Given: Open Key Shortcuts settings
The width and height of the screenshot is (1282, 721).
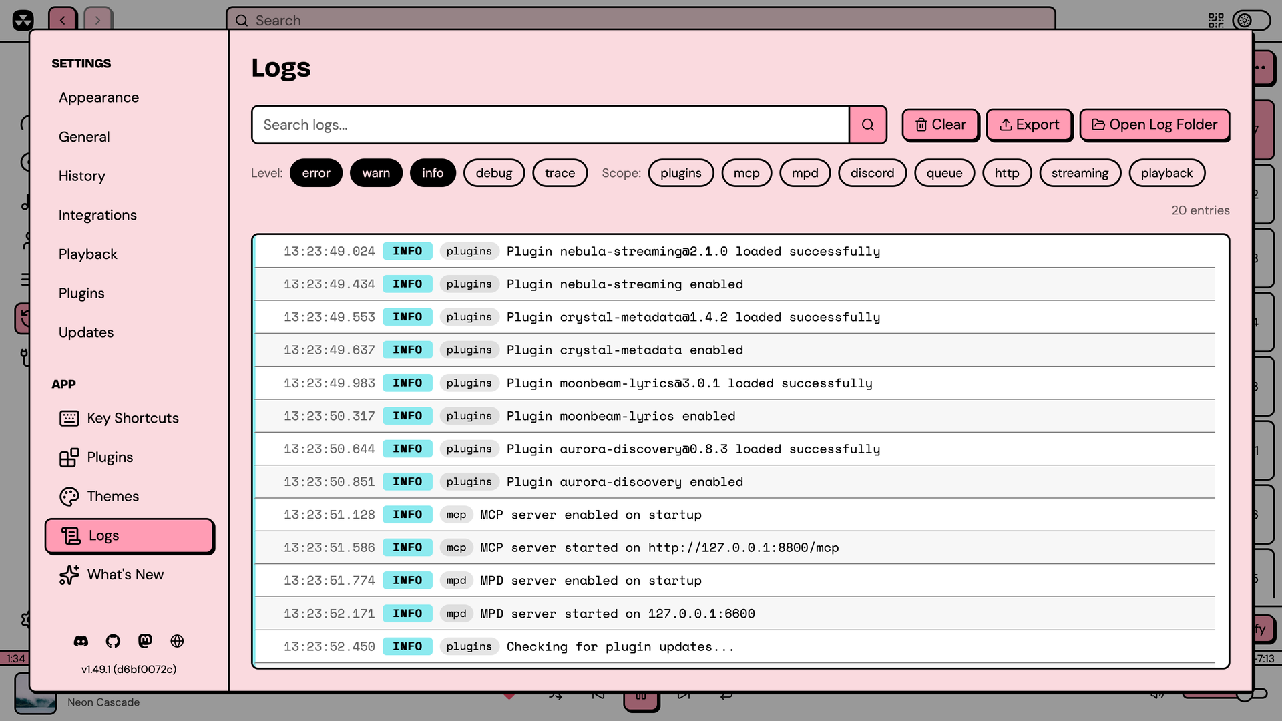Looking at the screenshot, I should [x=130, y=418].
